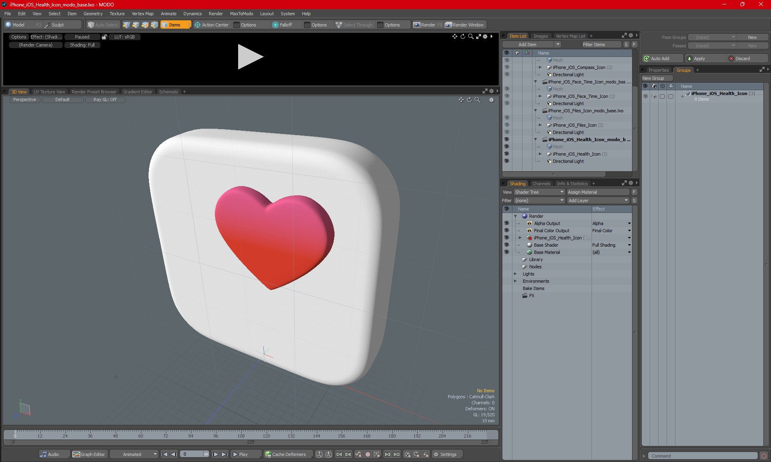Switch to Model layout button
Image resolution: width=771 pixels, height=462 pixels.
click(23, 25)
